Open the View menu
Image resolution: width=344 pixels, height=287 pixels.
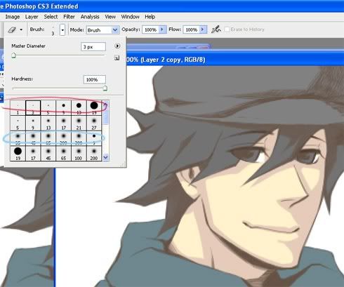point(110,17)
